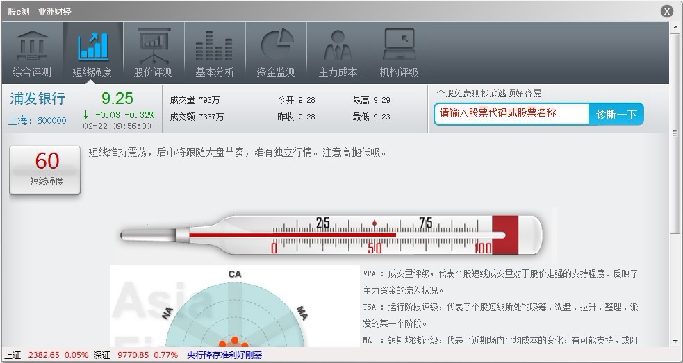683x363 pixels.
Task: Click the vertical scrollbar down arrow
Action: [x=675, y=341]
